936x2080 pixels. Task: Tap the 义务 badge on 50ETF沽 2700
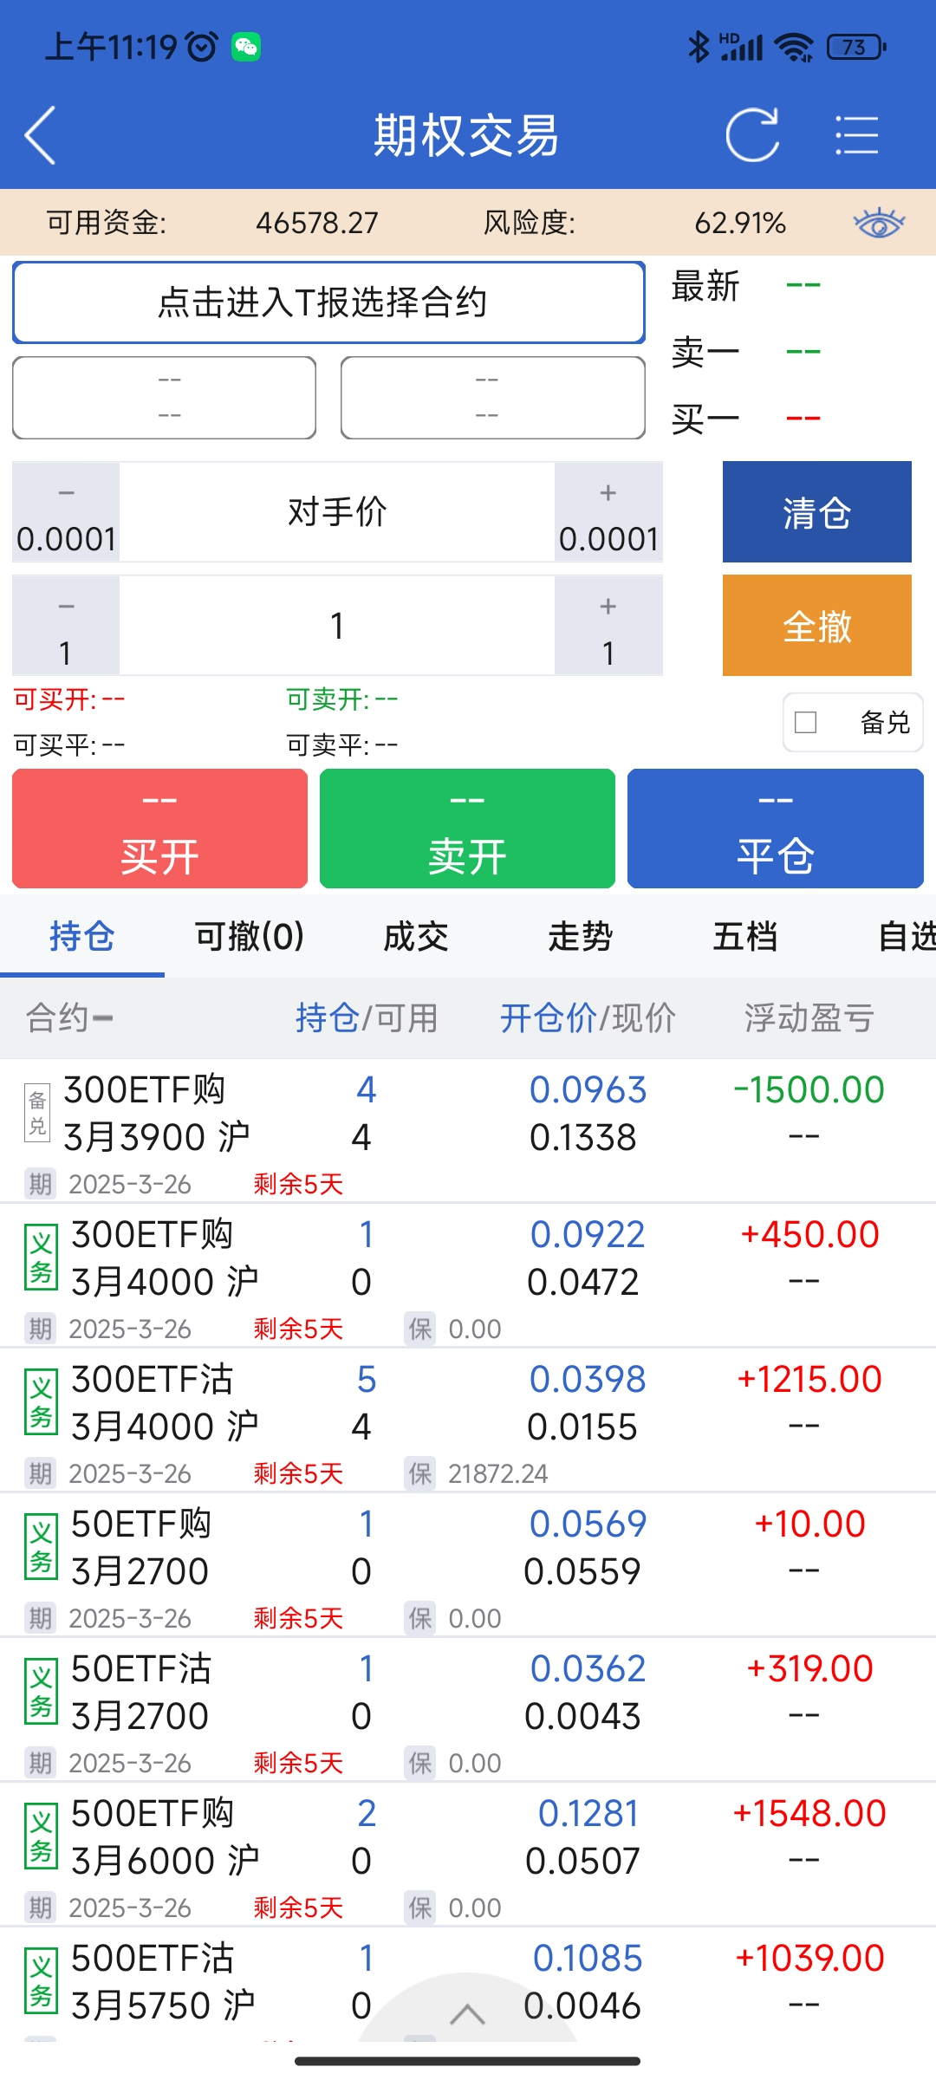pos(41,1692)
